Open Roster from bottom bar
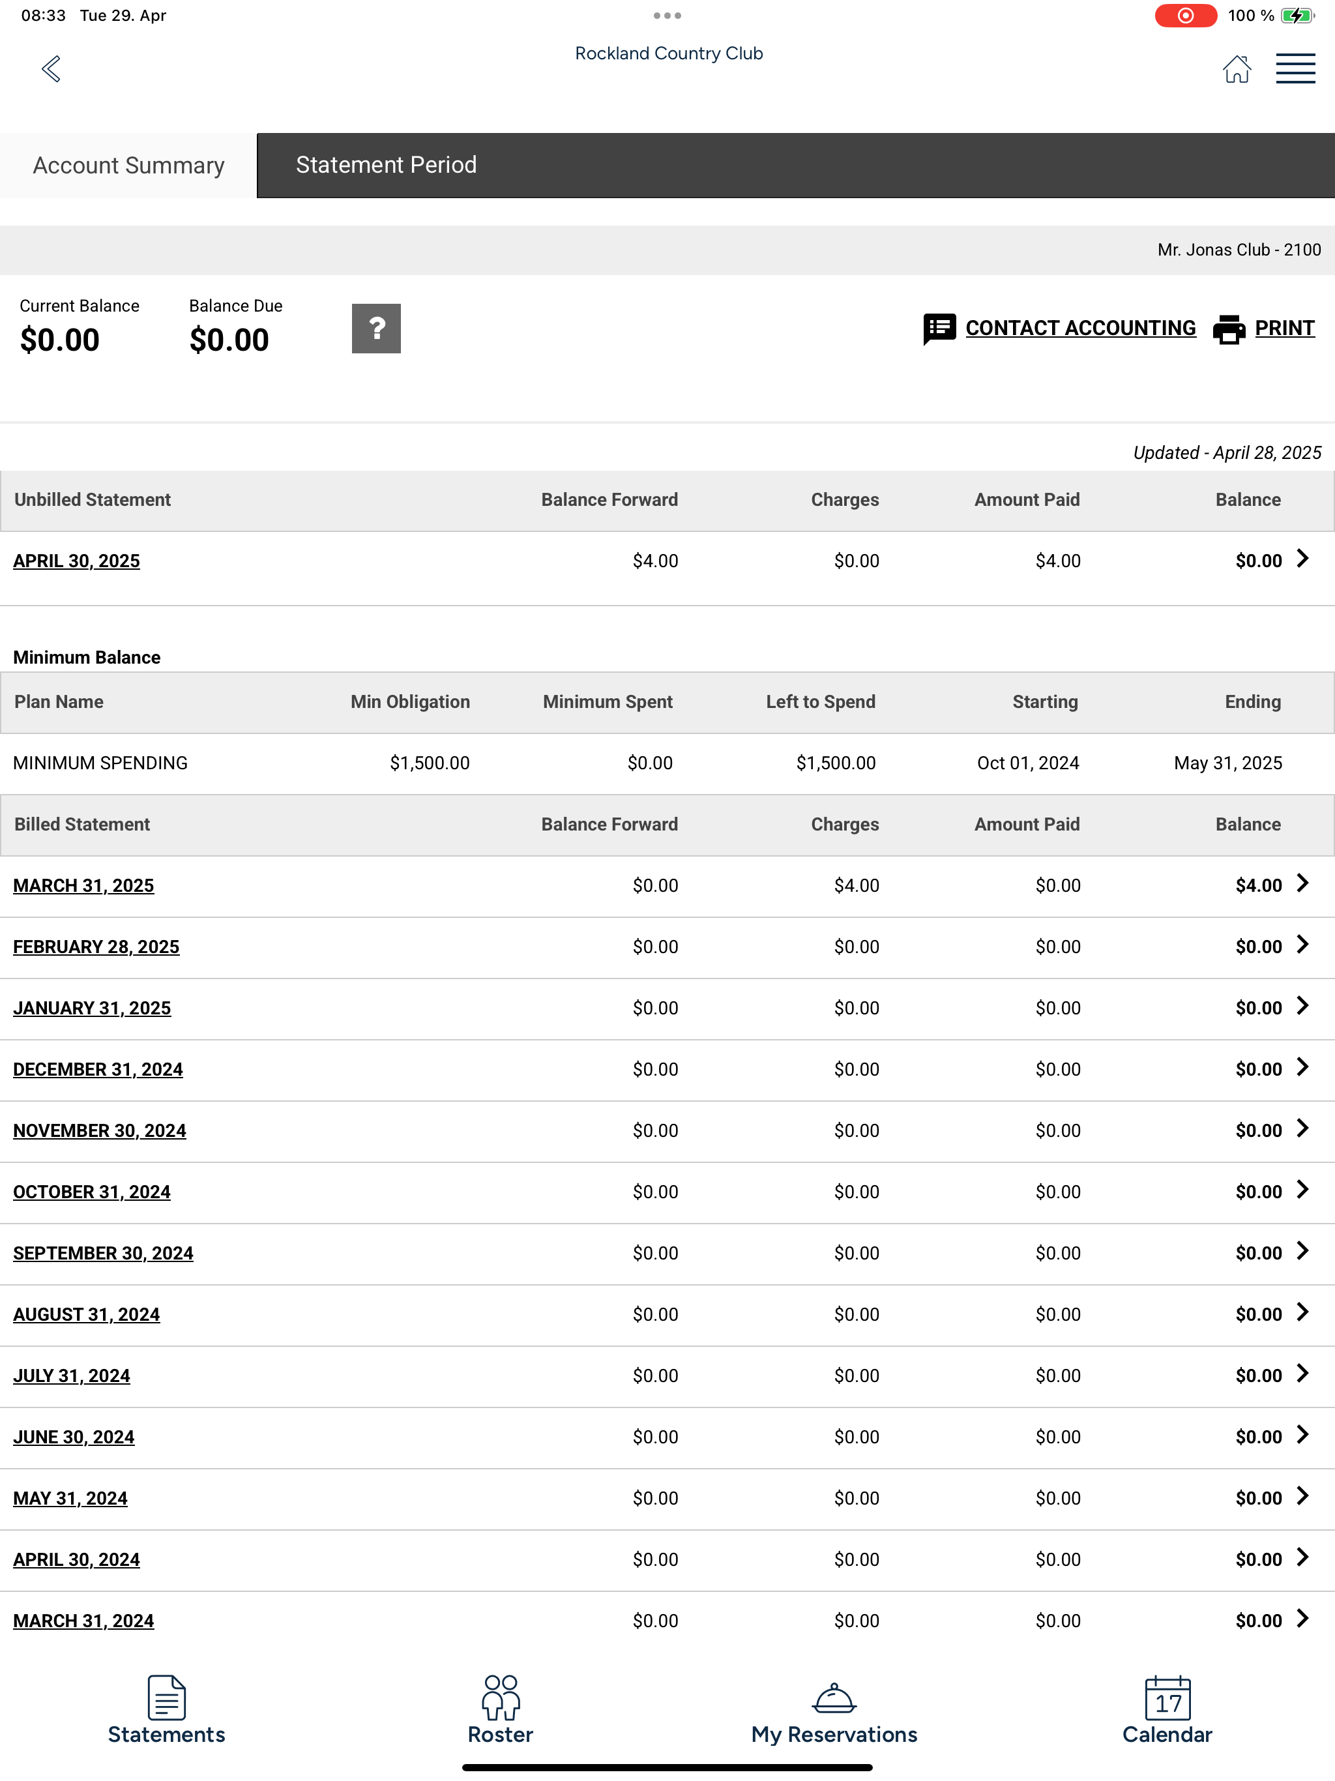 [x=500, y=1710]
